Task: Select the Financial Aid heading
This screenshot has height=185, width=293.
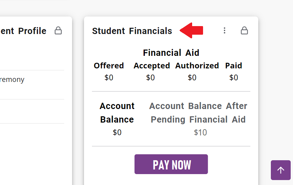Action: [x=171, y=53]
